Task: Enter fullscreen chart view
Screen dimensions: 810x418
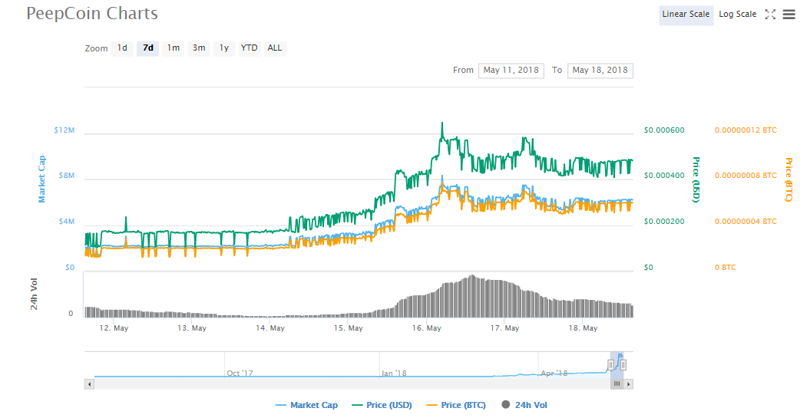Action: 771,15
